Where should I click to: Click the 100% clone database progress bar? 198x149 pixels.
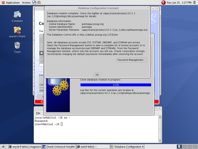pyautogui.click(x=116, y=85)
